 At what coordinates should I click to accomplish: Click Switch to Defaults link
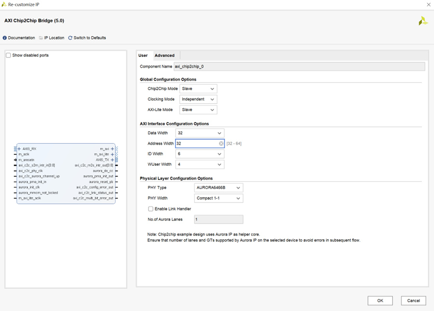90,38
